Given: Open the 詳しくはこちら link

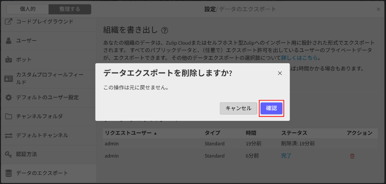Looking at the screenshot, I should coord(299,58).
